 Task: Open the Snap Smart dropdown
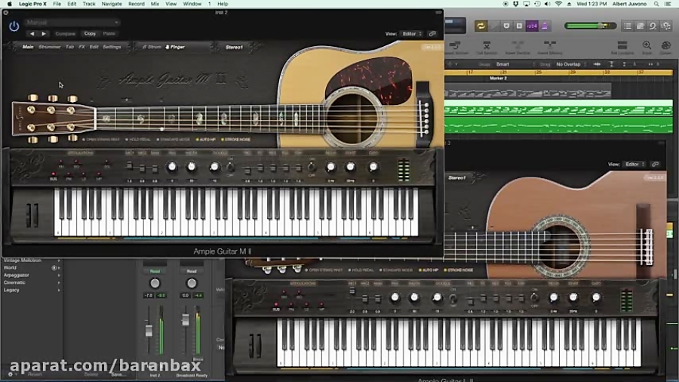(x=515, y=64)
